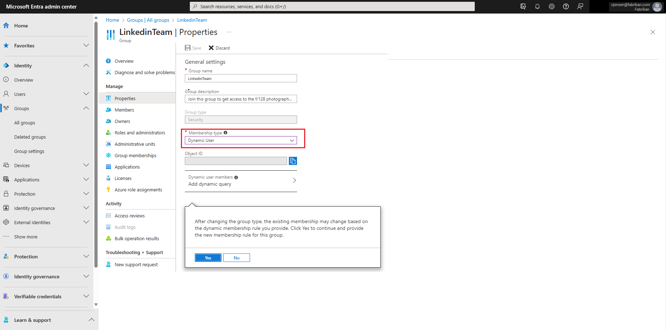Screen dimensions: 666x330
Task: Click the Dynamic user members info icon
Action: [236, 177]
